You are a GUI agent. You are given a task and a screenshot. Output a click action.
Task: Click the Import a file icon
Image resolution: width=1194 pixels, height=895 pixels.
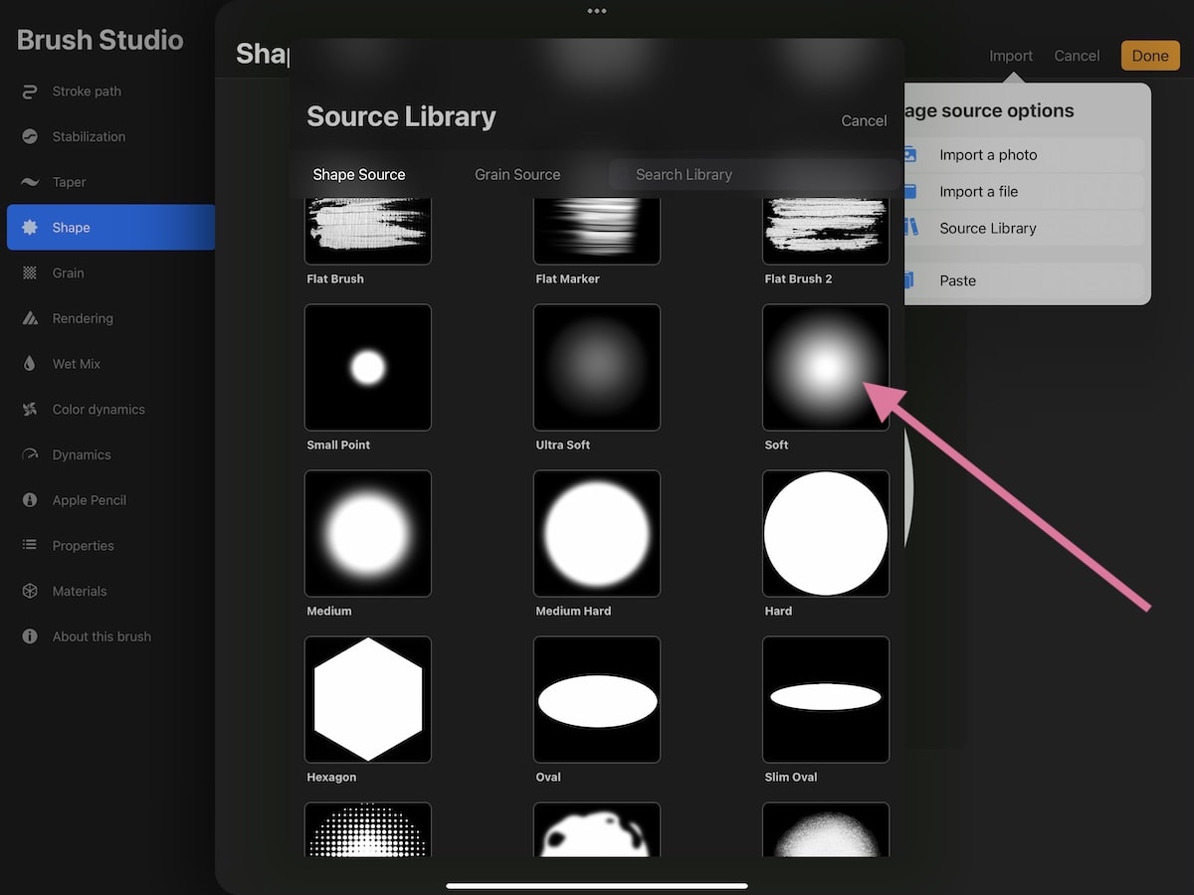910,191
